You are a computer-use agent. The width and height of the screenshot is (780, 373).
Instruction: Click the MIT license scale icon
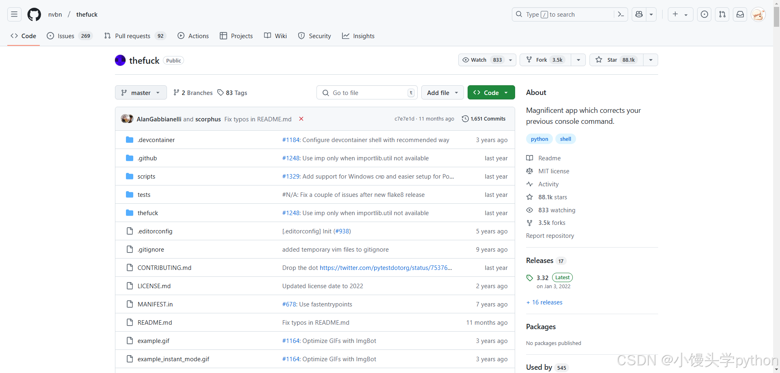pyautogui.click(x=530, y=171)
